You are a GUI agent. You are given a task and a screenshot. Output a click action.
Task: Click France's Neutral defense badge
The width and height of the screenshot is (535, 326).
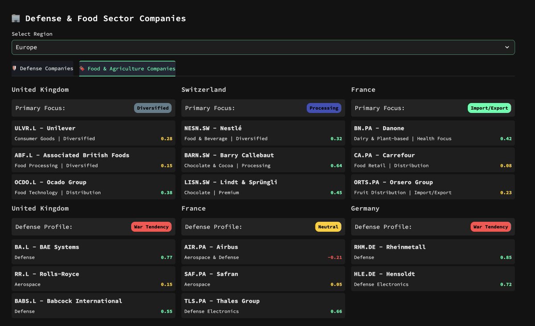(329, 227)
